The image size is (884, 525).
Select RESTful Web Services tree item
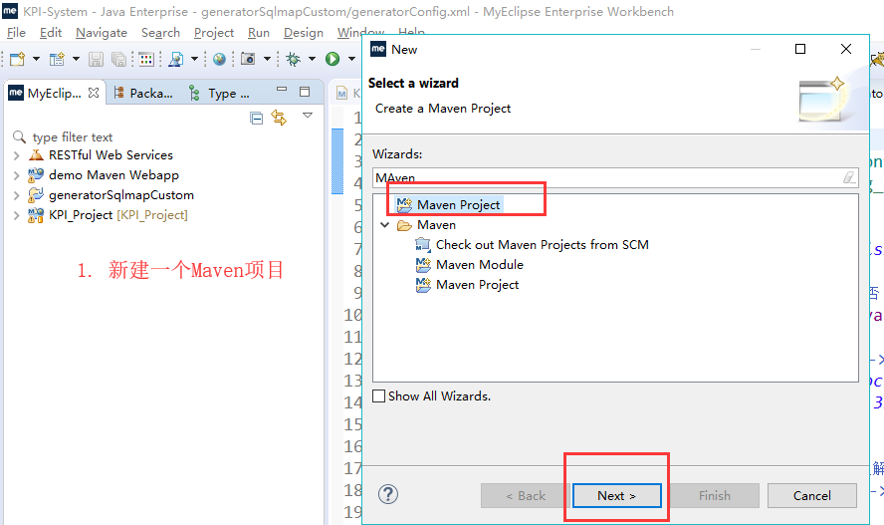[110, 155]
